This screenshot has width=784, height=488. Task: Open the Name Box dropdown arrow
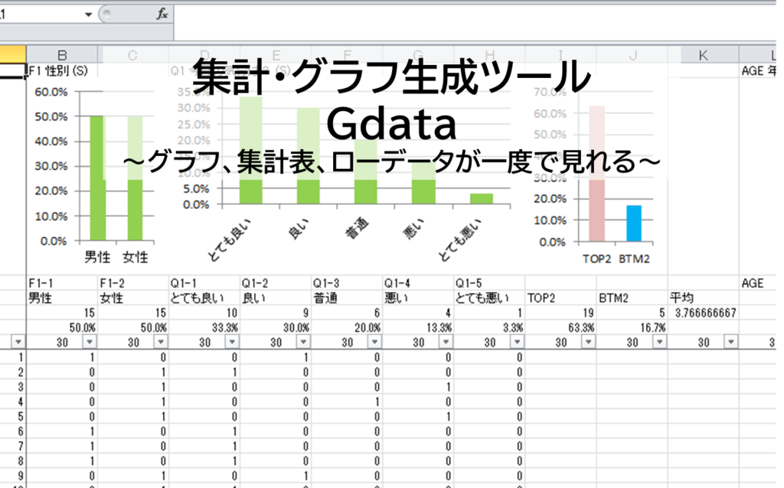click(x=90, y=15)
